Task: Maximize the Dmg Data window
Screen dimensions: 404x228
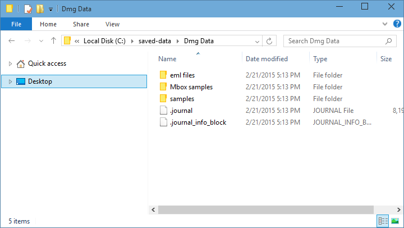Action: click(365, 6)
